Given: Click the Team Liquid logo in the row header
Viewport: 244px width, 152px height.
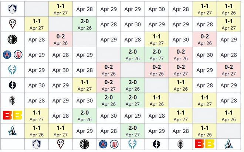Looking at the screenshot, I should [x=13, y=9].
